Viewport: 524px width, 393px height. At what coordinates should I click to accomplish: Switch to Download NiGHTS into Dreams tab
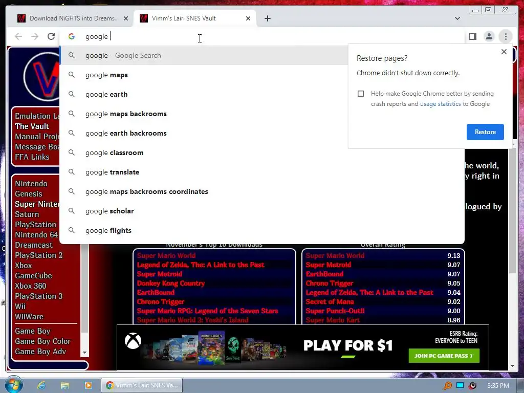pyautogui.click(x=72, y=18)
